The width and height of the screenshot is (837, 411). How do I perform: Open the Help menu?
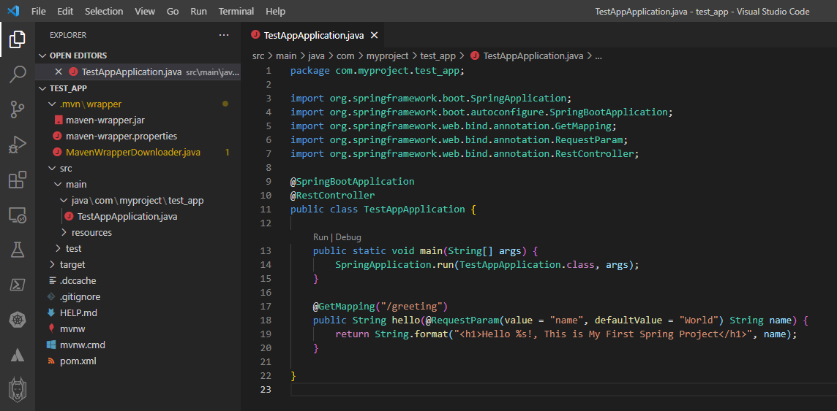[275, 11]
